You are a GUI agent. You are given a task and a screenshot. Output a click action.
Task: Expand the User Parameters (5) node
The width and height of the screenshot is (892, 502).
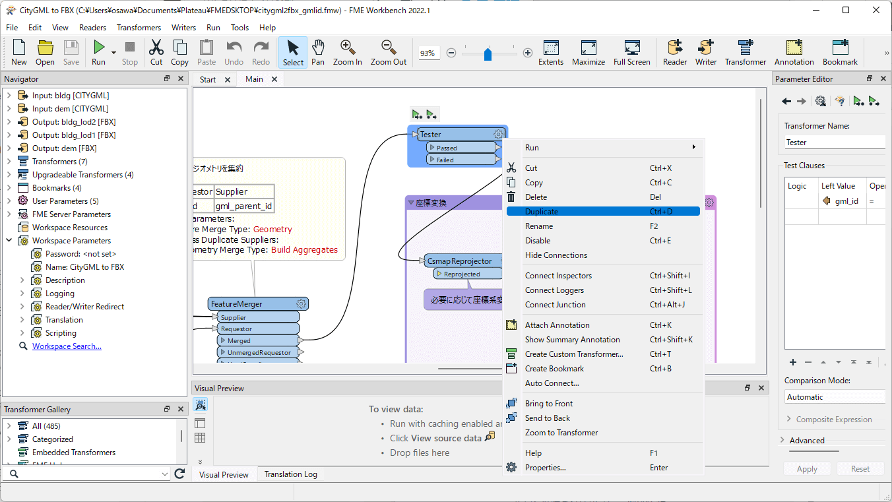pyautogui.click(x=9, y=201)
